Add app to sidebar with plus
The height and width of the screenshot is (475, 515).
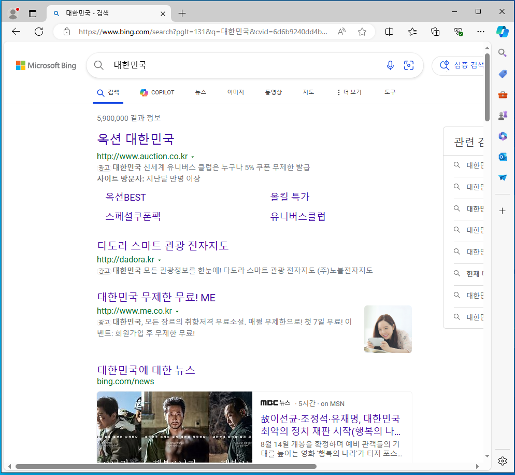pos(502,211)
